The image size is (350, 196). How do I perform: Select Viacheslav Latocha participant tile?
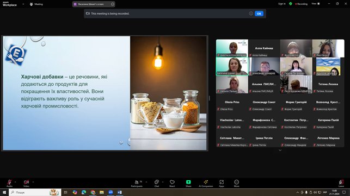click(x=232, y=121)
